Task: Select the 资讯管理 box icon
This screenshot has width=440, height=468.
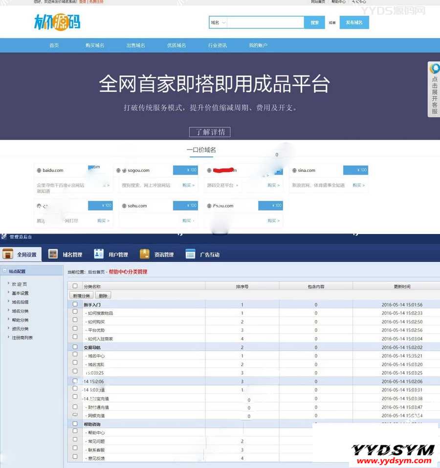Action: pos(144,254)
